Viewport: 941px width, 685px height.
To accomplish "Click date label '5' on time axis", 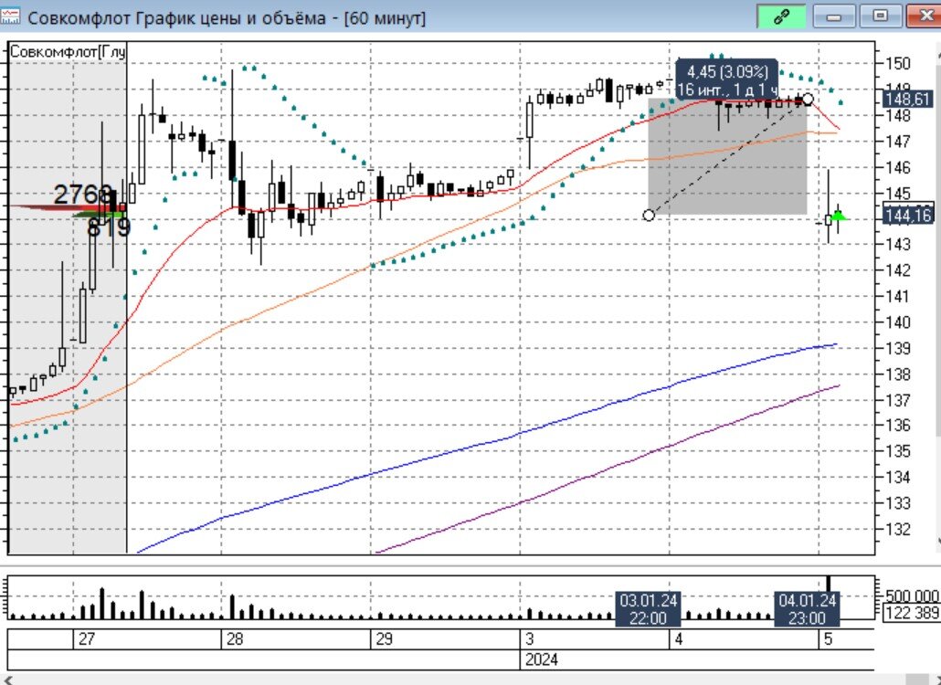I will (x=829, y=638).
